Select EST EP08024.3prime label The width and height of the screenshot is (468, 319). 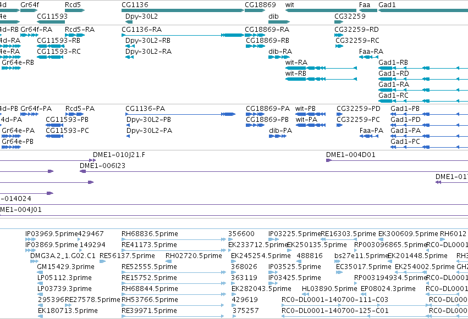(x=388, y=289)
